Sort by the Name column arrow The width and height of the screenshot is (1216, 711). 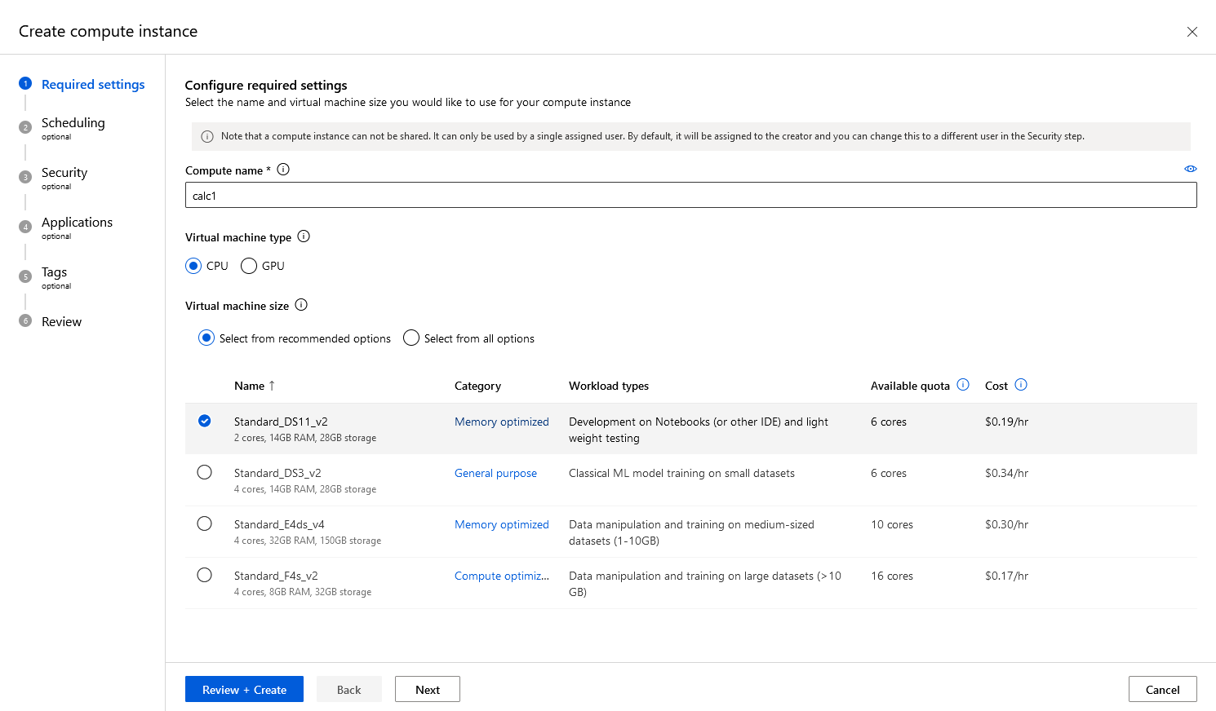point(272,386)
